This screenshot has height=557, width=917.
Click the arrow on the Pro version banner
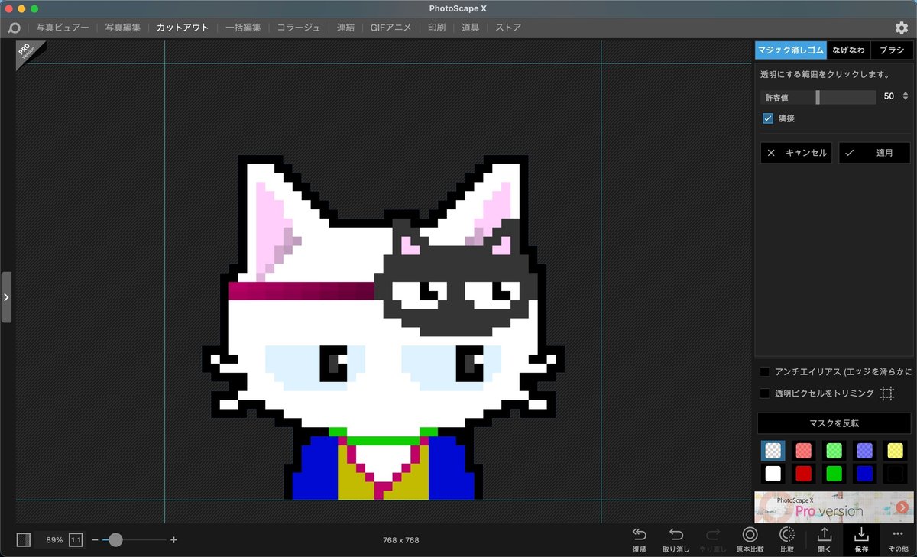pos(902,507)
